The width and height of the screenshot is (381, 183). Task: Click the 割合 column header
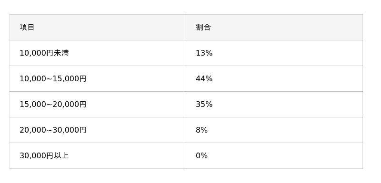(274, 27)
